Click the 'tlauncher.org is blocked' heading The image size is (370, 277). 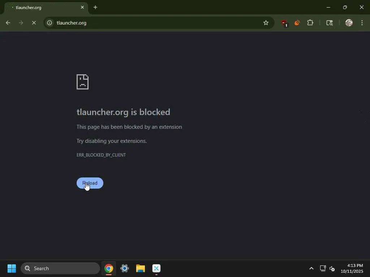pos(124,112)
